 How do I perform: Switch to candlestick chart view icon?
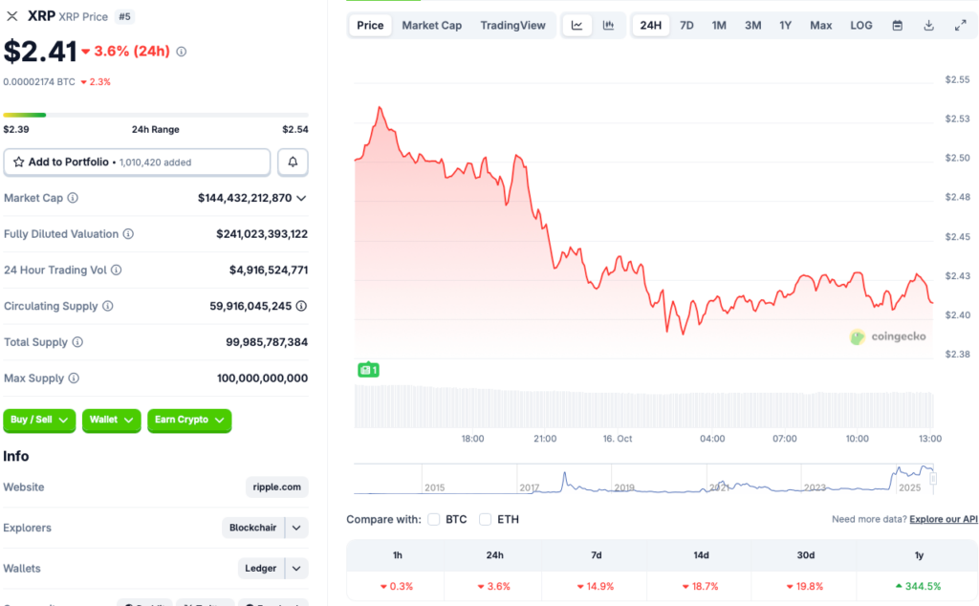click(608, 25)
